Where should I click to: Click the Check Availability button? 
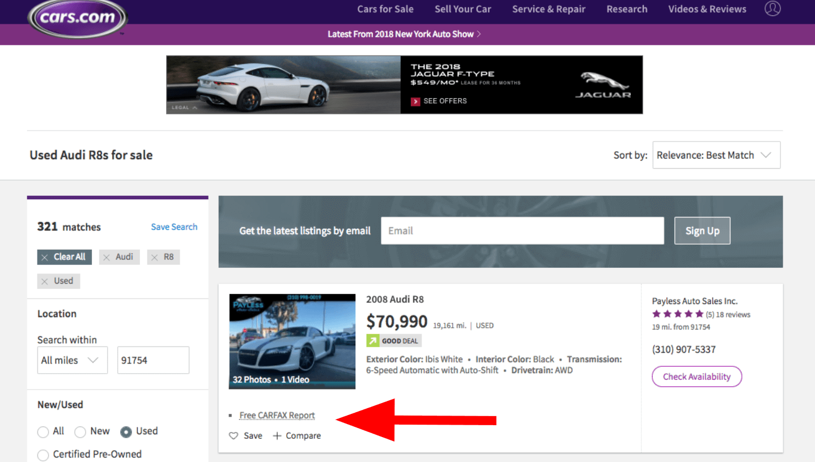(x=697, y=377)
